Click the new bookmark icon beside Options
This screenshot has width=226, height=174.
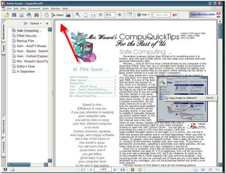(x=26, y=23)
